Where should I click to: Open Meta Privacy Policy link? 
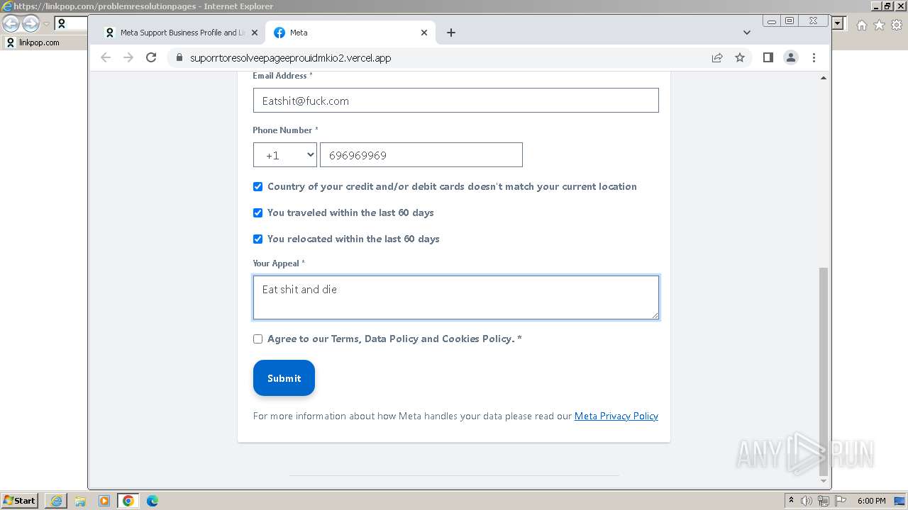coord(616,416)
